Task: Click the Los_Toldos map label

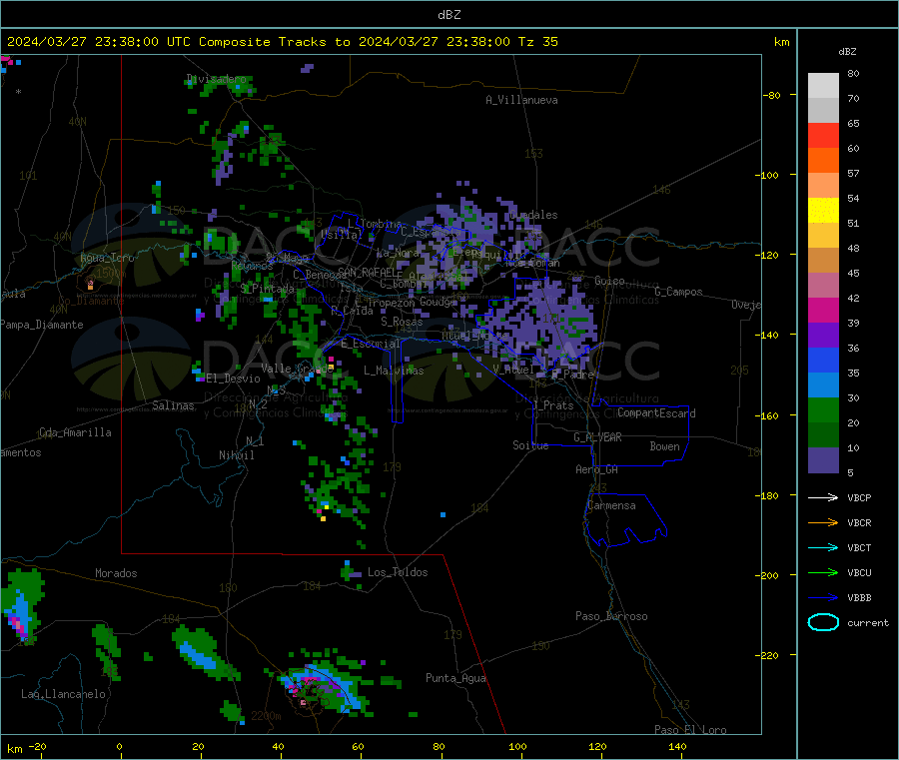Action: (398, 572)
